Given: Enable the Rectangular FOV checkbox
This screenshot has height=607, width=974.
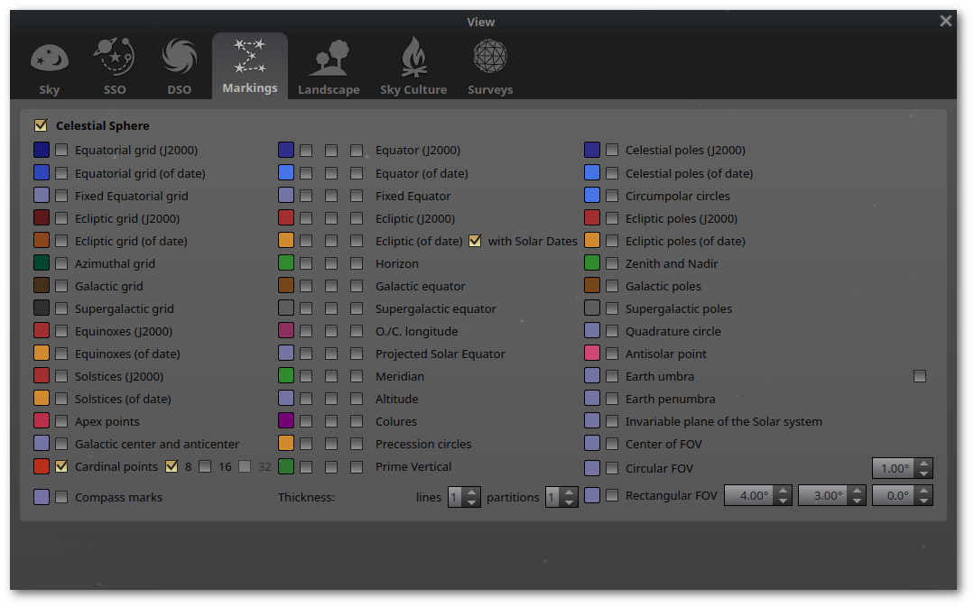Looking at the screenshot, I should [x=613, y=495].
